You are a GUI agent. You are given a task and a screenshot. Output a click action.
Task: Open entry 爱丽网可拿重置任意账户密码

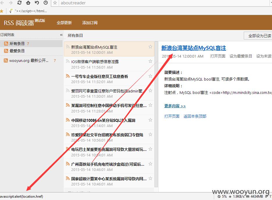pos(109,93)
